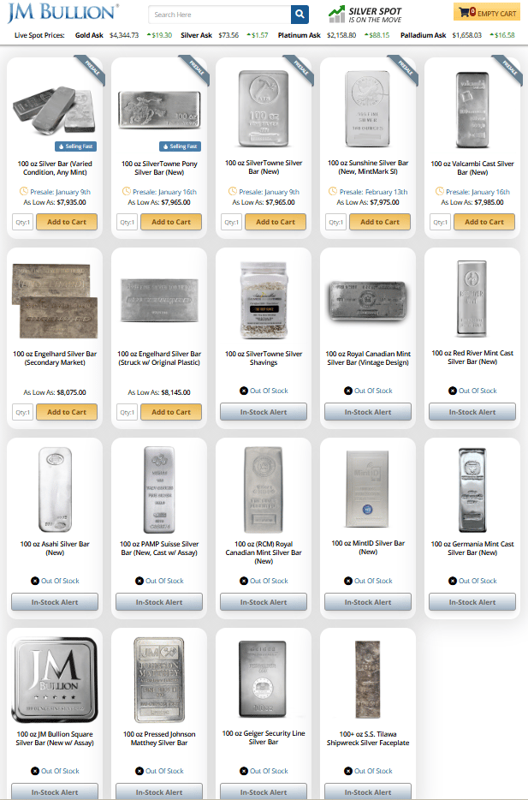Click the presale clock icon for Valcambi bar
The image size is (528, 800).
pos(439,191)
